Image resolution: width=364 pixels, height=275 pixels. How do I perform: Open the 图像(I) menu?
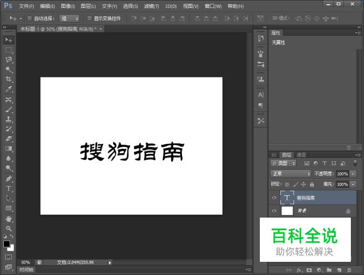(67, 6)
